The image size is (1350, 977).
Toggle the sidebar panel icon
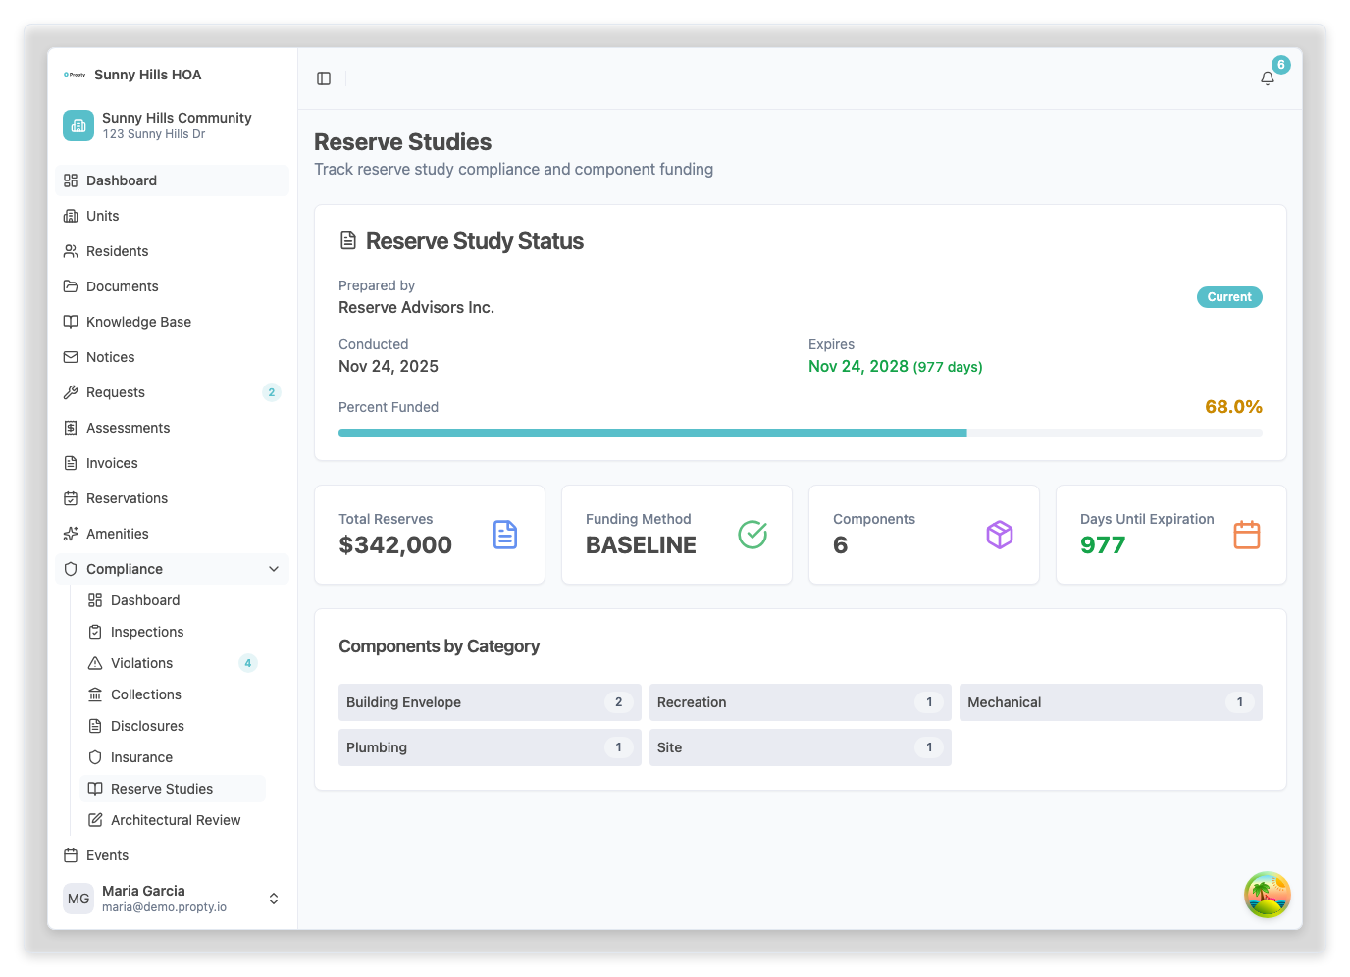coord(324,78)
